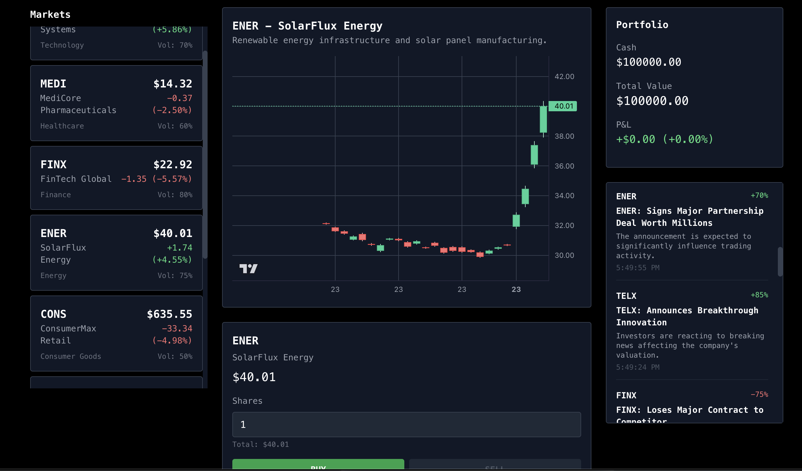Select the CONS ConsumerMax Retail stock card
The width and height of the screenshot is (802, 471).
pyautogui.click(x=116, y=333)
